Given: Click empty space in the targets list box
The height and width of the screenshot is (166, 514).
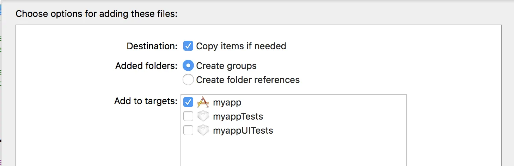Looking at the screenshot, I should (293, 151).
